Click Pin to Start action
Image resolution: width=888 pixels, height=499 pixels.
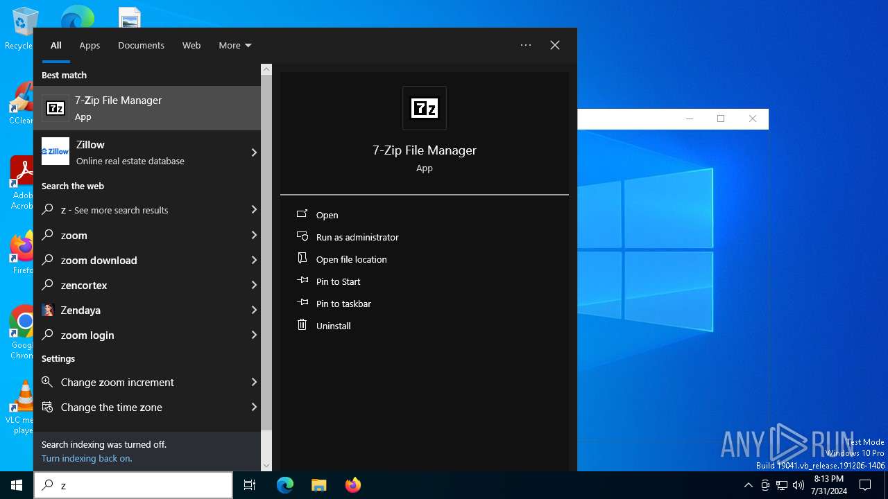click(x=339, y=281)
